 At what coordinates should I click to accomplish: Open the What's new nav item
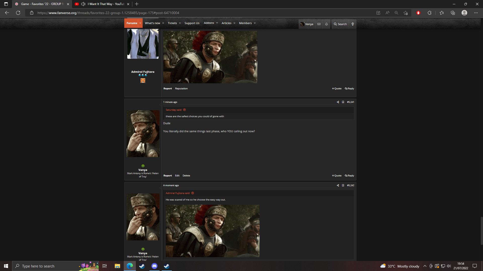tap(152, 23)
